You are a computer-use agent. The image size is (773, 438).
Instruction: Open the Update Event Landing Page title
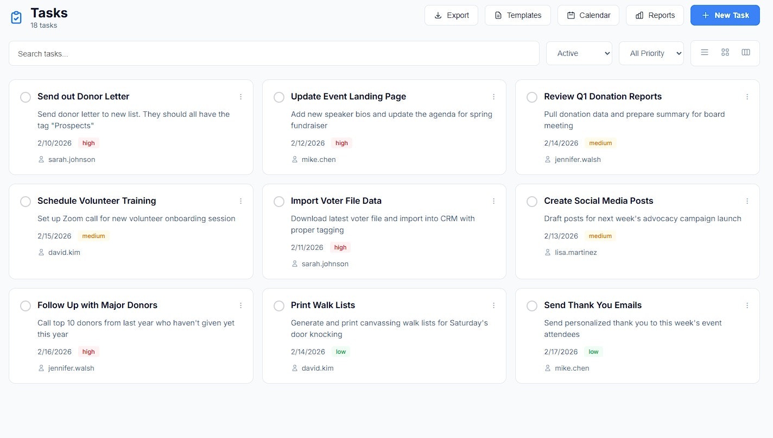[349, 97]
